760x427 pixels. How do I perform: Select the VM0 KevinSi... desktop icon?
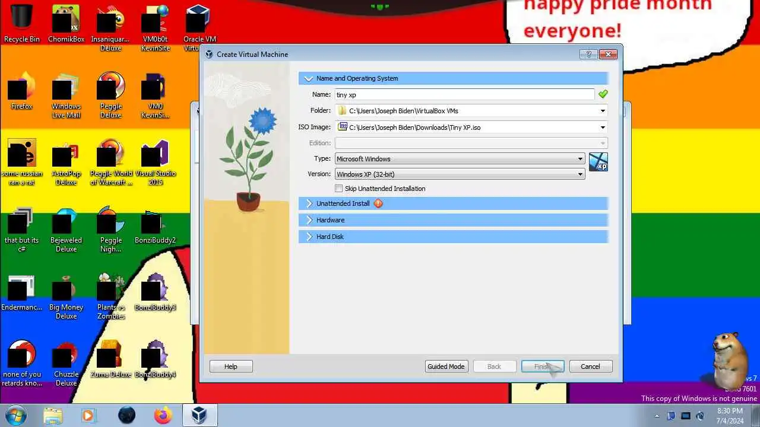pos(156,95)
